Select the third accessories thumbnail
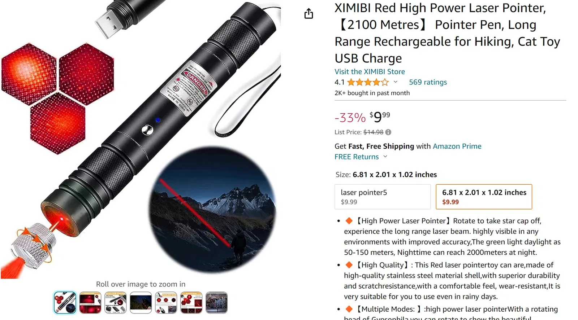The height and width of the screenshot is (320, 578). (x=116, y=302)
